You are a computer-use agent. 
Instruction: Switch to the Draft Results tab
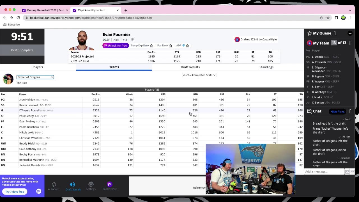[190, 67]
